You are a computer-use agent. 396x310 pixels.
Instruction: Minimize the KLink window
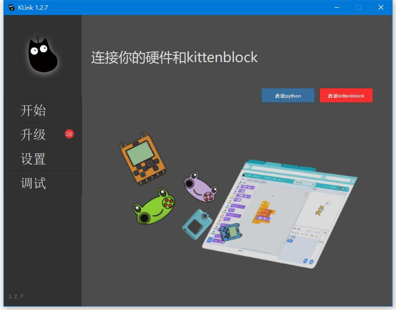[x=337, y=8]
